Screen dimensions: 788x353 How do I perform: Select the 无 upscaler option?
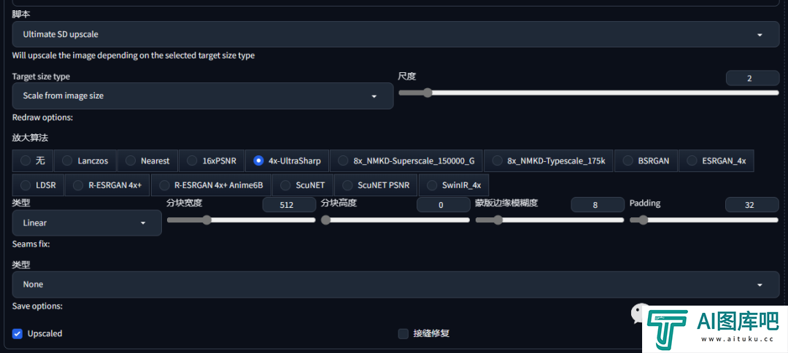coord(33,160)
